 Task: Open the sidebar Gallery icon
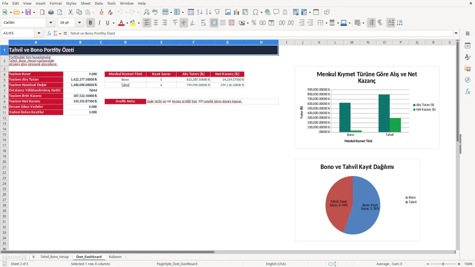click(467, 68)
